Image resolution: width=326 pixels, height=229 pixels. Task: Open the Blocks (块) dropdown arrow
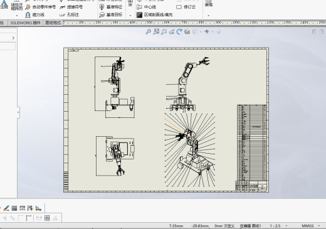[130, 16]
